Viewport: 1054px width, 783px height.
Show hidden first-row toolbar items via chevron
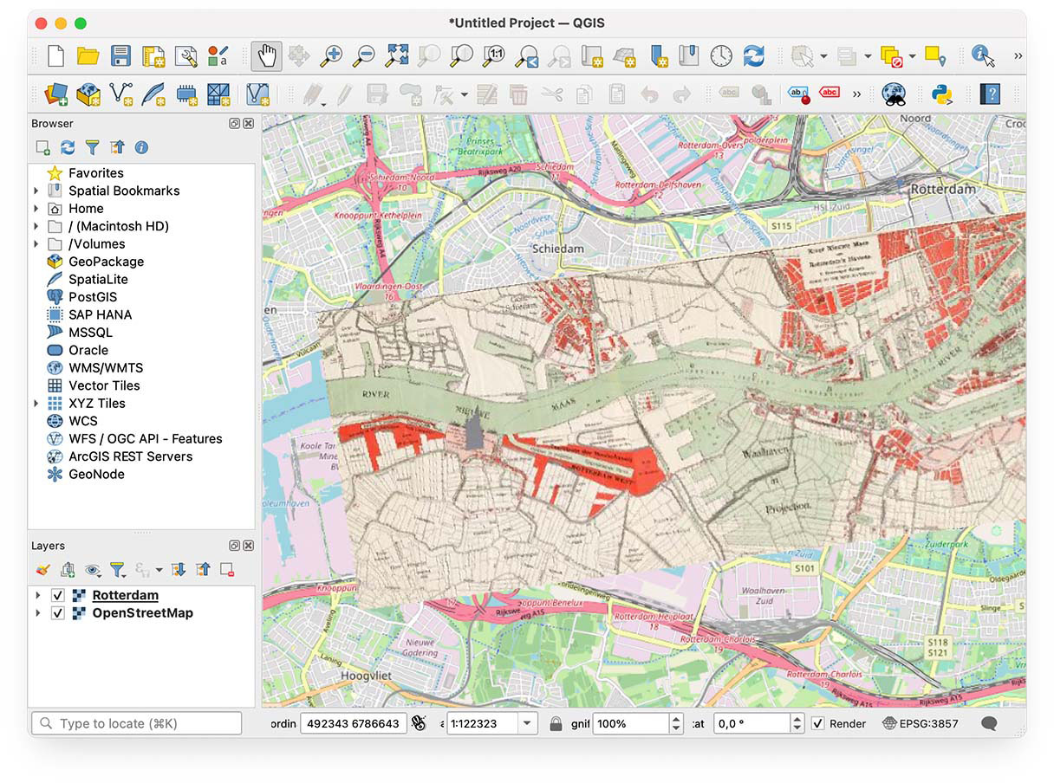coord(1018,56)
